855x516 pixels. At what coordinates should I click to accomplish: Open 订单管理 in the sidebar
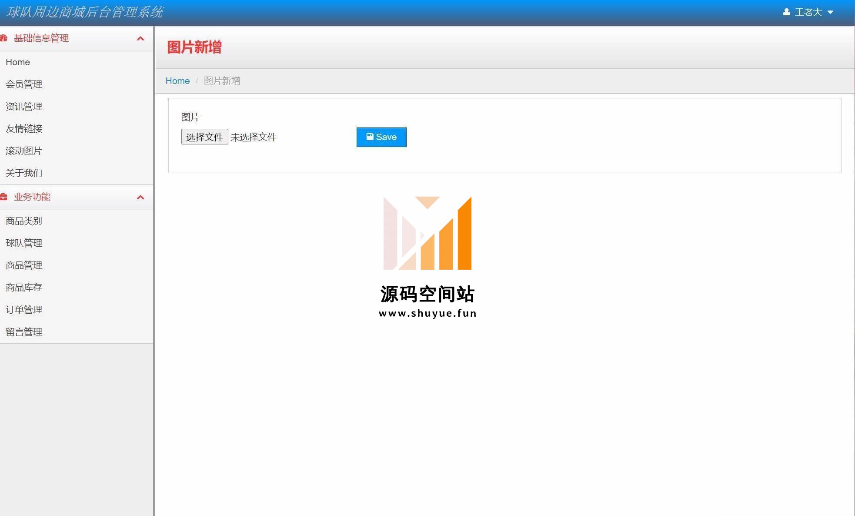click(x=24, y=310)
